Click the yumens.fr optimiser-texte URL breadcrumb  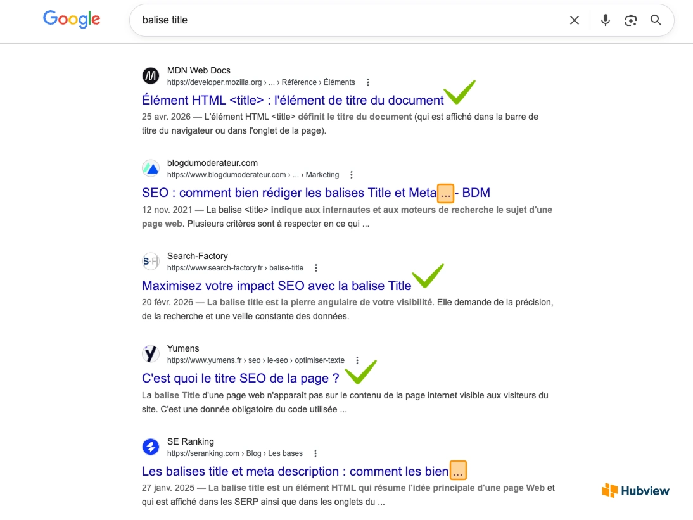click(255, 360)
